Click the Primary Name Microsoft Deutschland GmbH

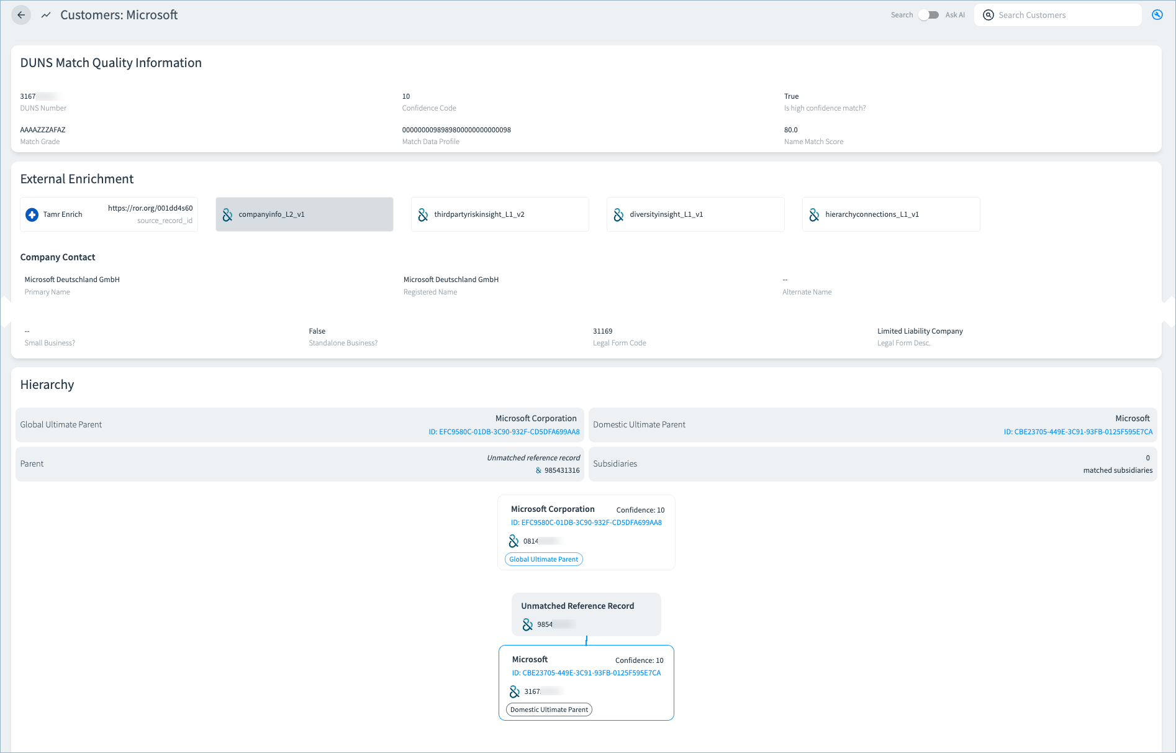[x=72, y=280]
